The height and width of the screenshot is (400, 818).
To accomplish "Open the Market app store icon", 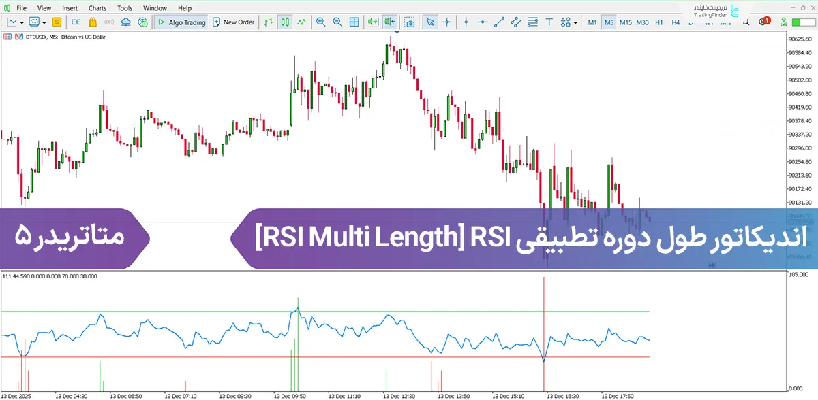I will (x=92, y=22).
